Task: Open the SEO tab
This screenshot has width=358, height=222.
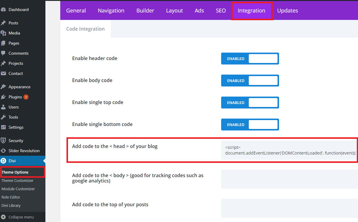Action: 221,10
